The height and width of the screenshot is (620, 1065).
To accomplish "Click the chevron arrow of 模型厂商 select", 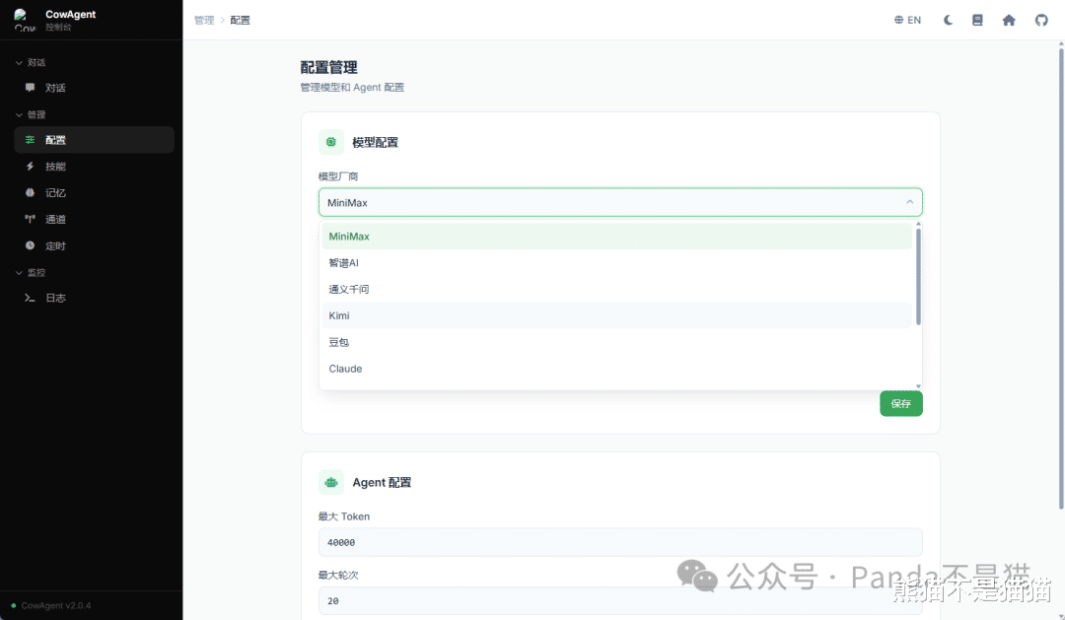I will coord(909,202).
